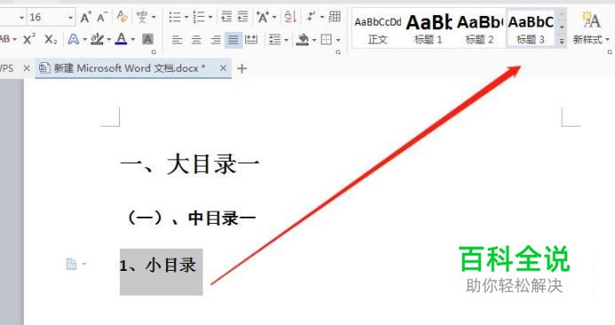Align text right
615x325 pixels.
click(x=215, y=40)
